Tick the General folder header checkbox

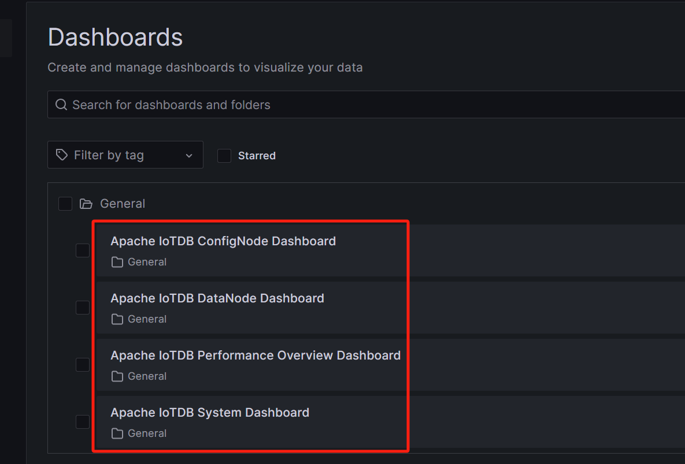(65, 204)
